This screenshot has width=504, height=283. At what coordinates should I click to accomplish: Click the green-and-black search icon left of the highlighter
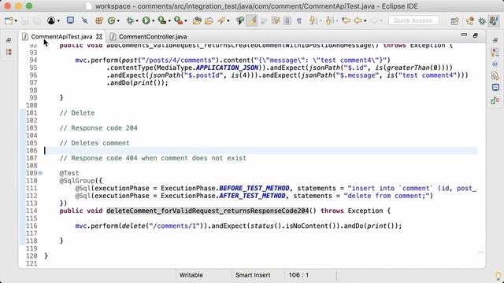click(239, 21)
